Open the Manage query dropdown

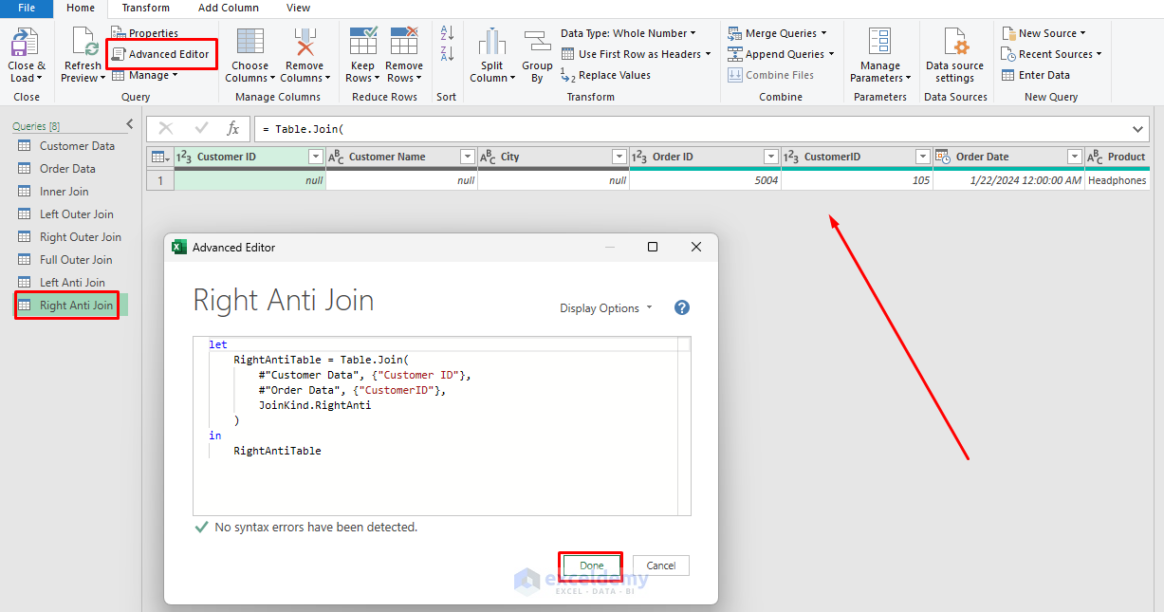[x=145, y=75]
